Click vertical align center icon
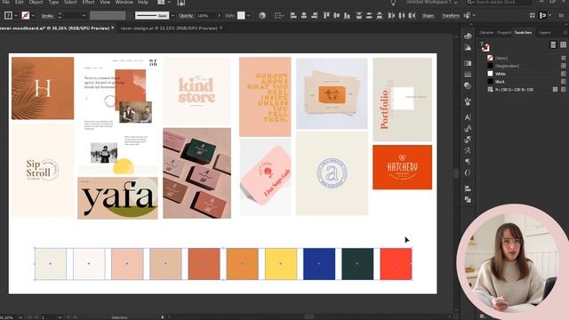The width and height of the screenshot is (569, 320). click(x=337, y=16)
